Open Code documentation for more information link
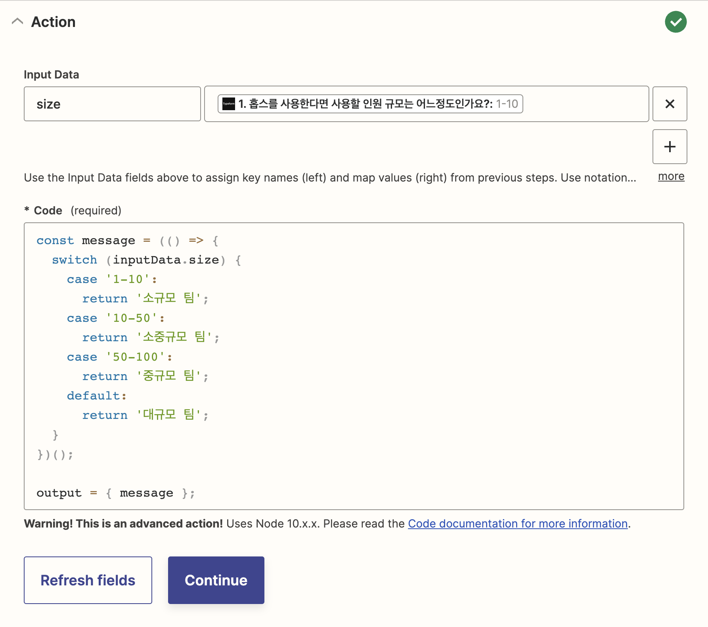708x627 pixels. [x=518, y=524]
